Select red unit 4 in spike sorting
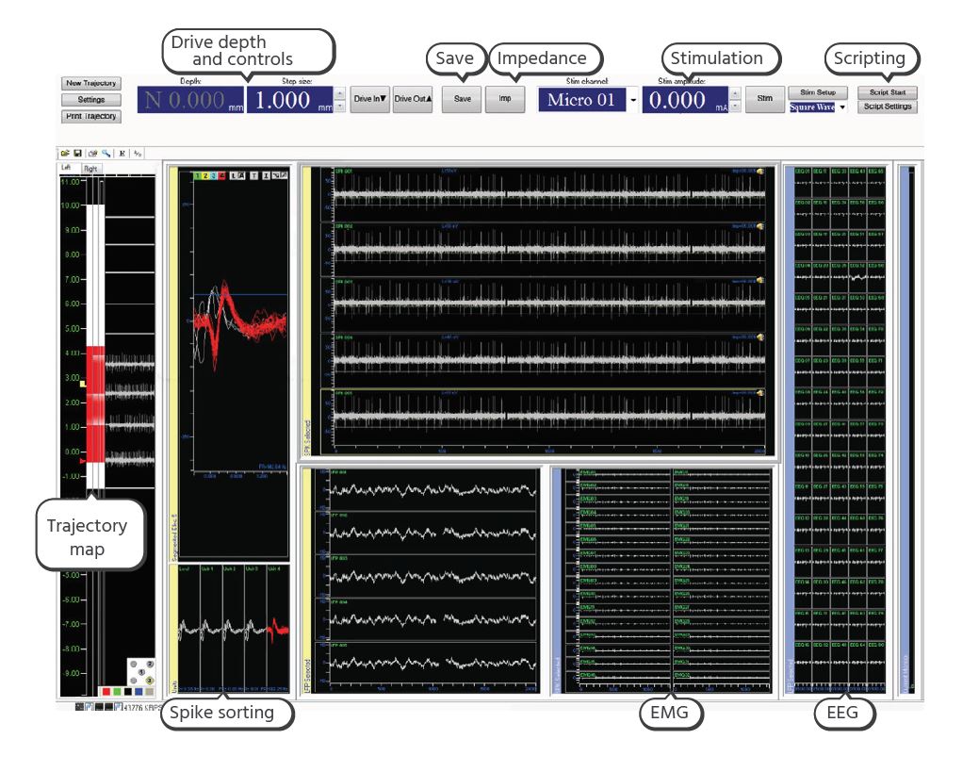 222,175
